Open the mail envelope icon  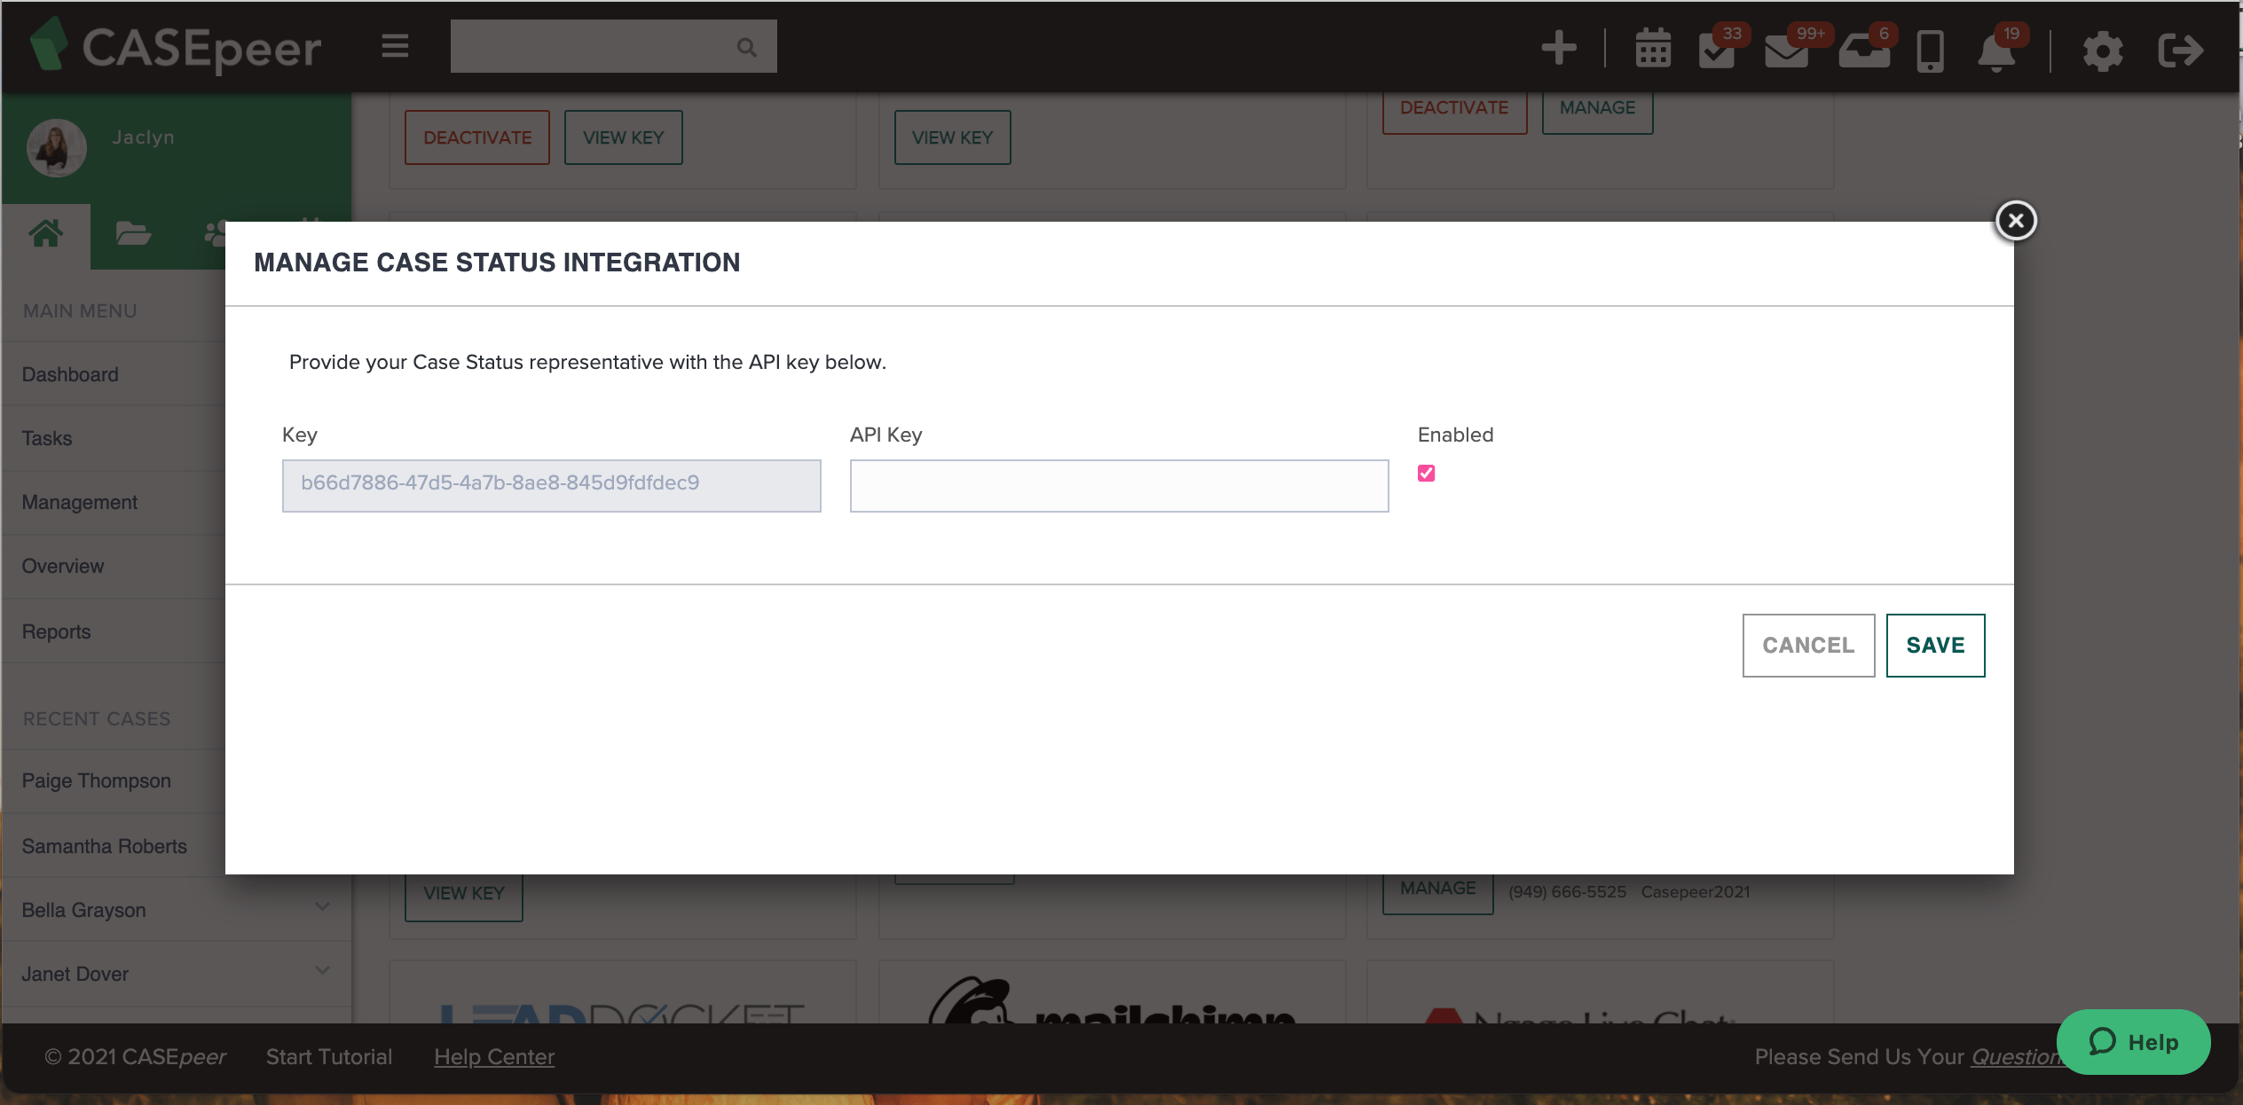pyautogui.click(x=1786, y=51)
